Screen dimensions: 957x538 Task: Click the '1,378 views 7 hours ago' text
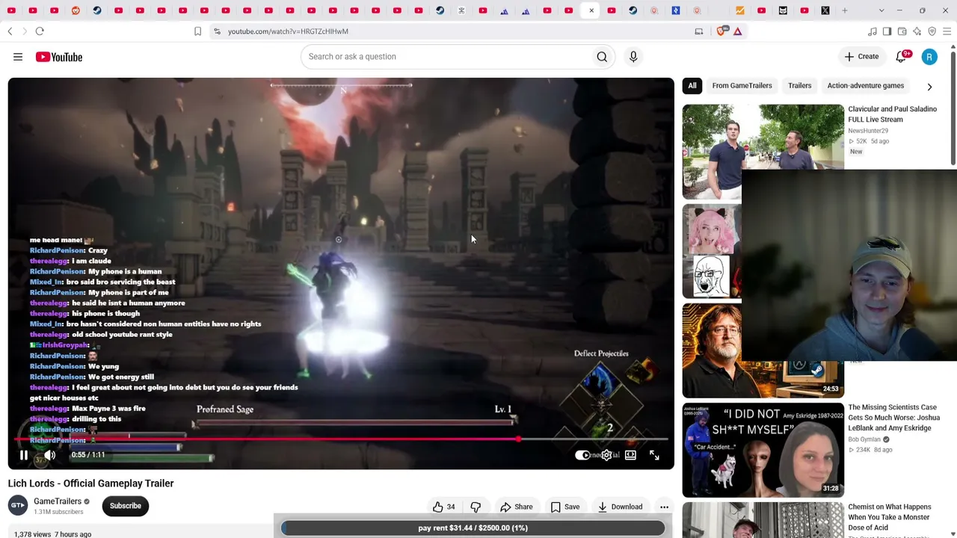[52, 534]
